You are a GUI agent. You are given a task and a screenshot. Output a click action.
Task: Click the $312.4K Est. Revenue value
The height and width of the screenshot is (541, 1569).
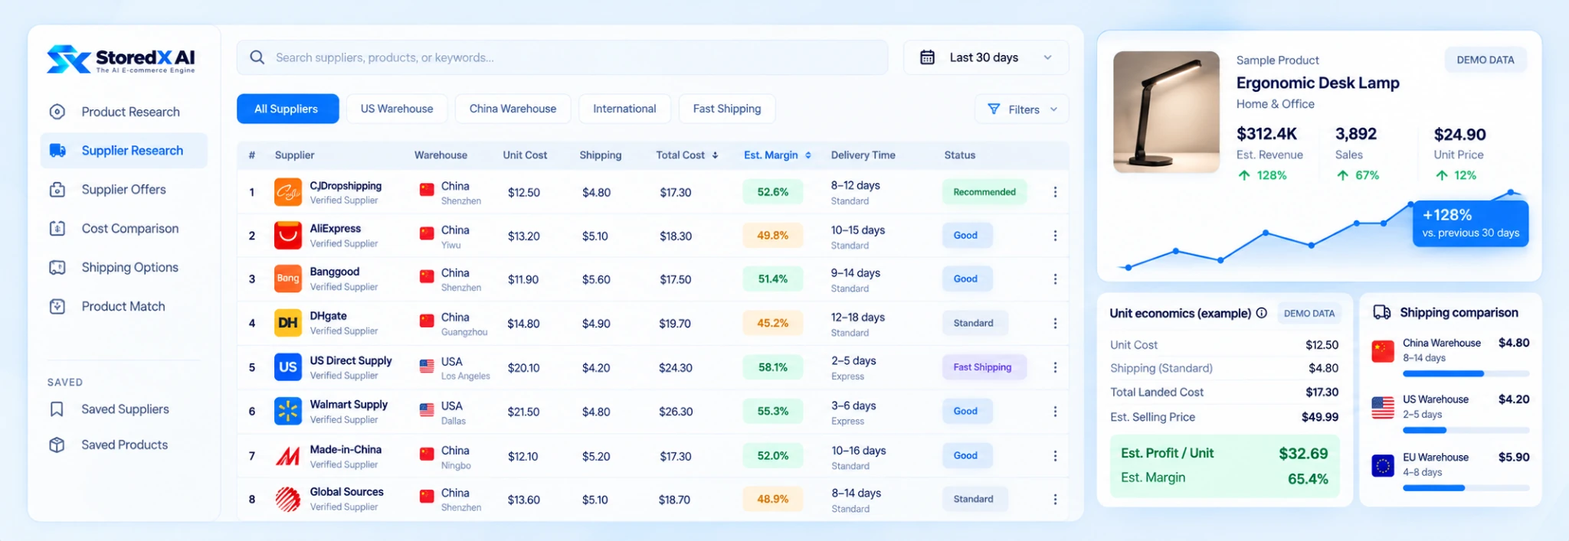[1266, 134]
